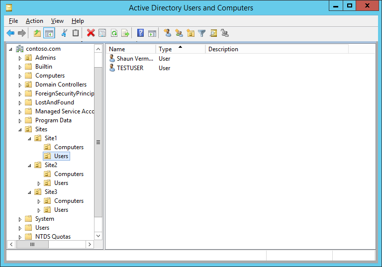382x267 pixels.
Task: Collapse the Site1 node
Action: [x=29, y=139]
